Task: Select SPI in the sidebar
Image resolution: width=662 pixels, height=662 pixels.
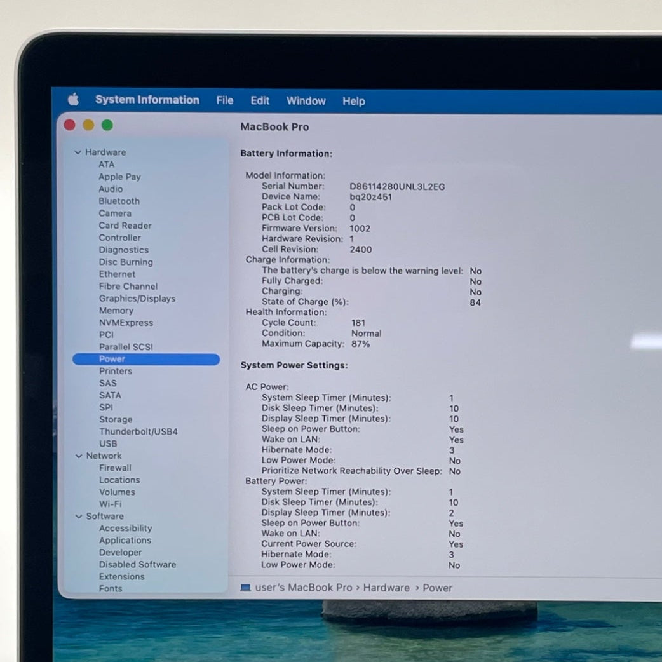Action: [x=106, y=407]
